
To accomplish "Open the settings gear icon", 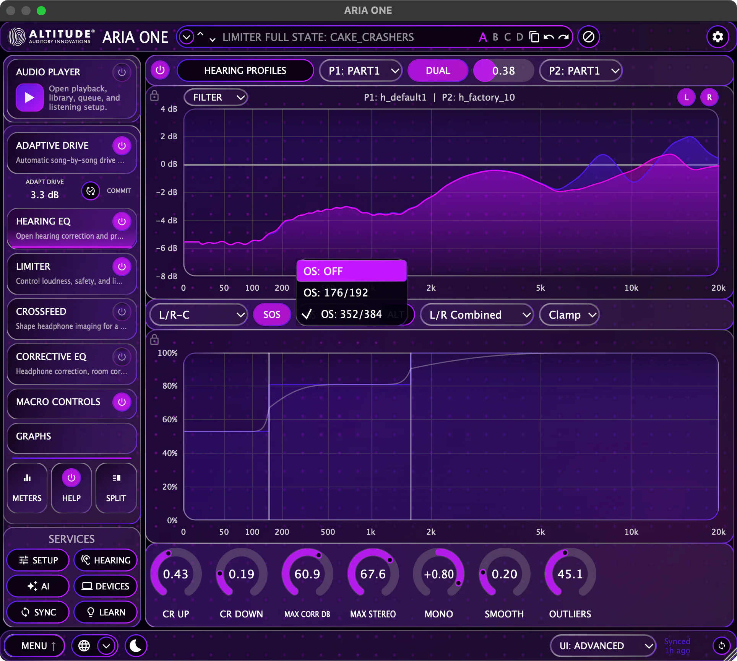I will (x=718, y=37).
